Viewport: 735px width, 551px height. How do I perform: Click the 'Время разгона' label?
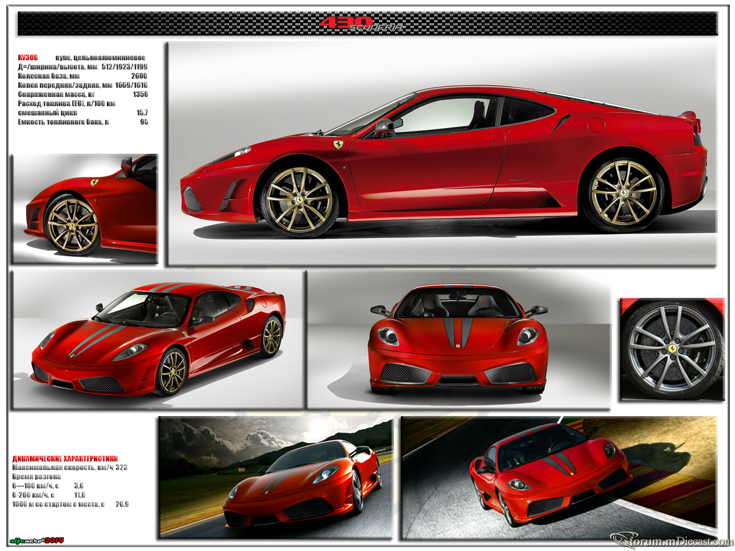[x=36, y=476]
